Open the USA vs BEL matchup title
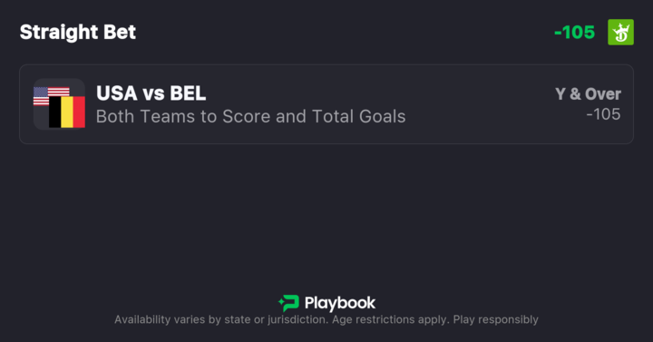The height and width of the screenshot is (342, 653). (x=151, y=93)
